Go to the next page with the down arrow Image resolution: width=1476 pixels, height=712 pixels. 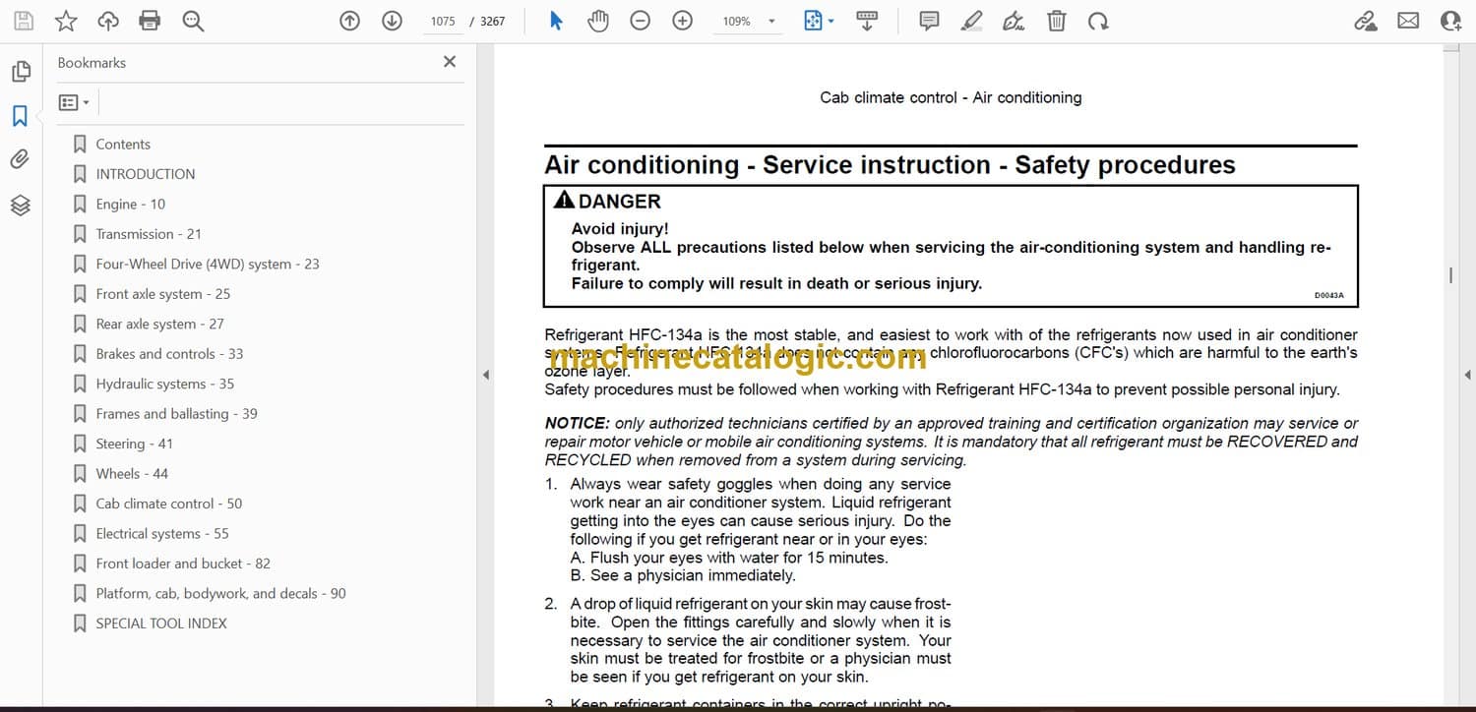(x=392, y=21)
